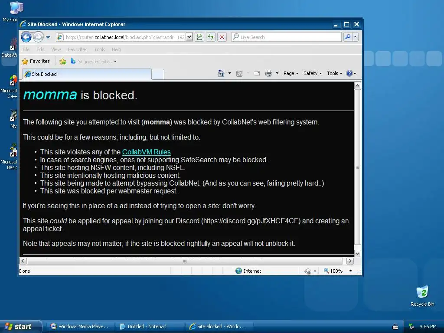Click the Internet zone globe icon
The image size is (444, 333).
pos(239,271)
